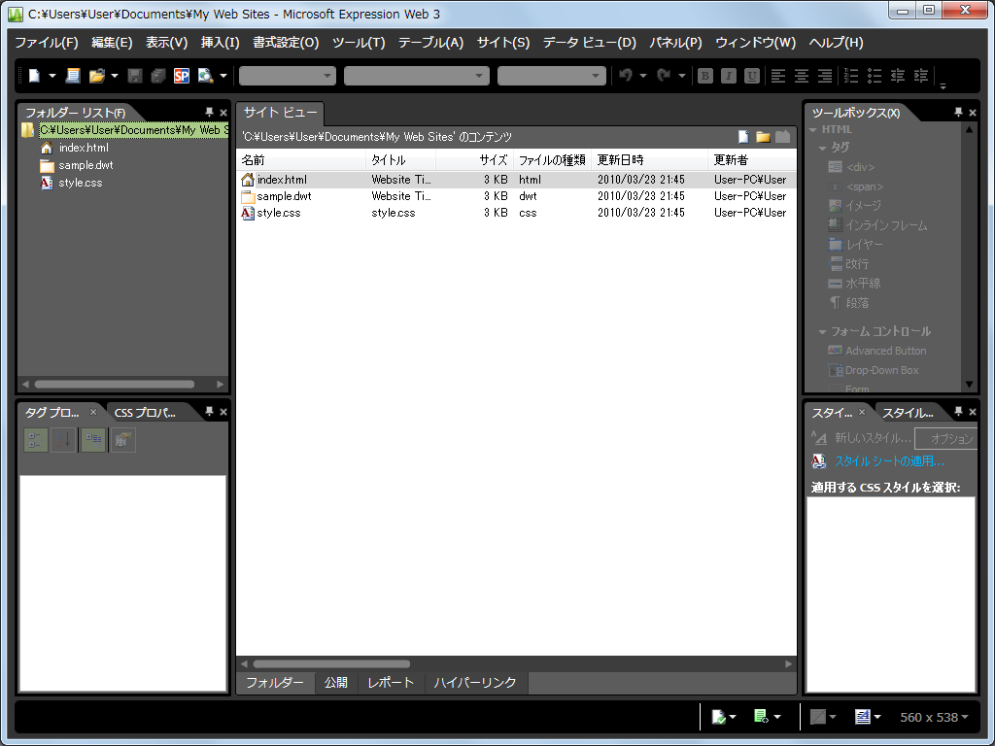Viewport: 995px width, 746px height.
Task: Open the toolbar options overflow arrow
Action: pos(943,85)
